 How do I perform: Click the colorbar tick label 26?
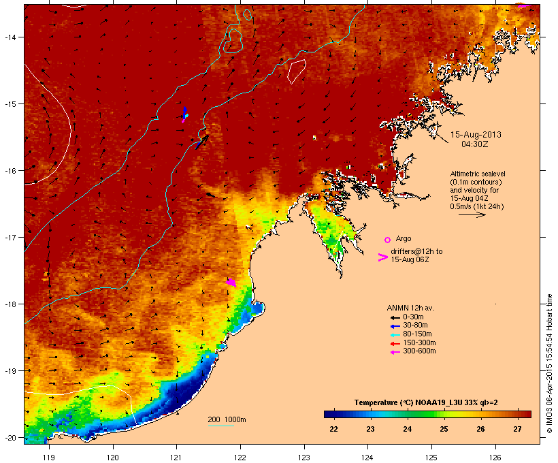pyautogui.click(x=481, y=429)
